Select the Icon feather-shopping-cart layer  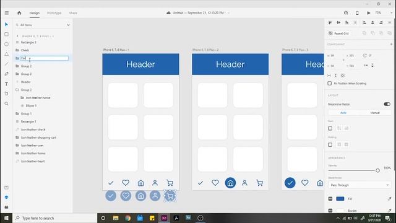coord(38,138)
